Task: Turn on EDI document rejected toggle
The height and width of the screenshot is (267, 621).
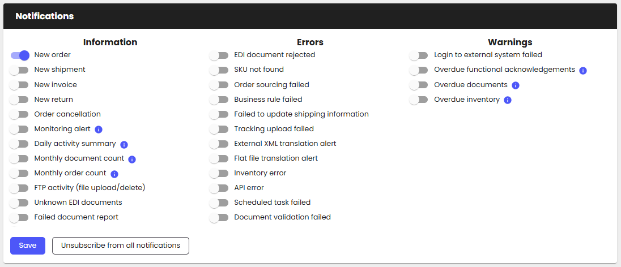Action: click(219, 55)
